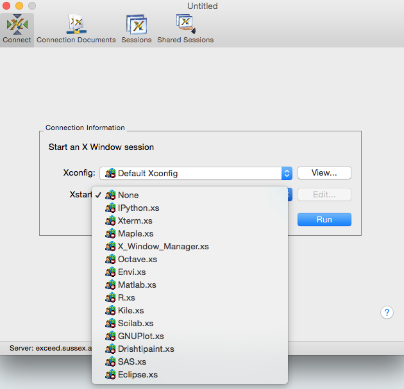This screenshot has width=404, height=389.
Task: Open the Shared Sessions toolbar icon
Action: 185,29
